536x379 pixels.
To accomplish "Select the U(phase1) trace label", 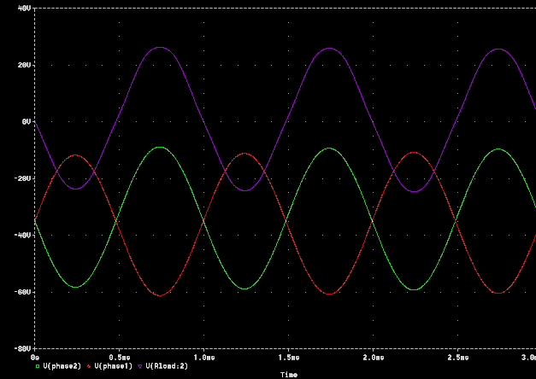I will click(113, 366).
